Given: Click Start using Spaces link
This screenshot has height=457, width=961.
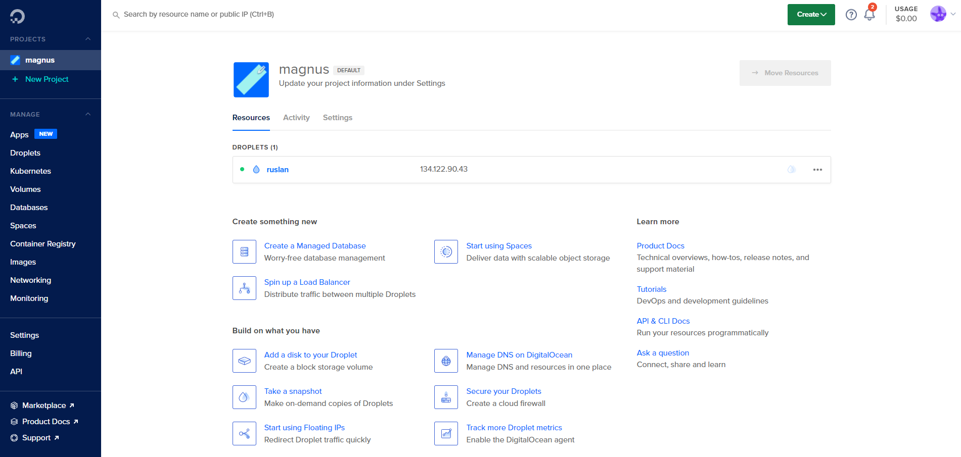Looking at the screenshot, I should pyautogui.click(x=499, y=246).
